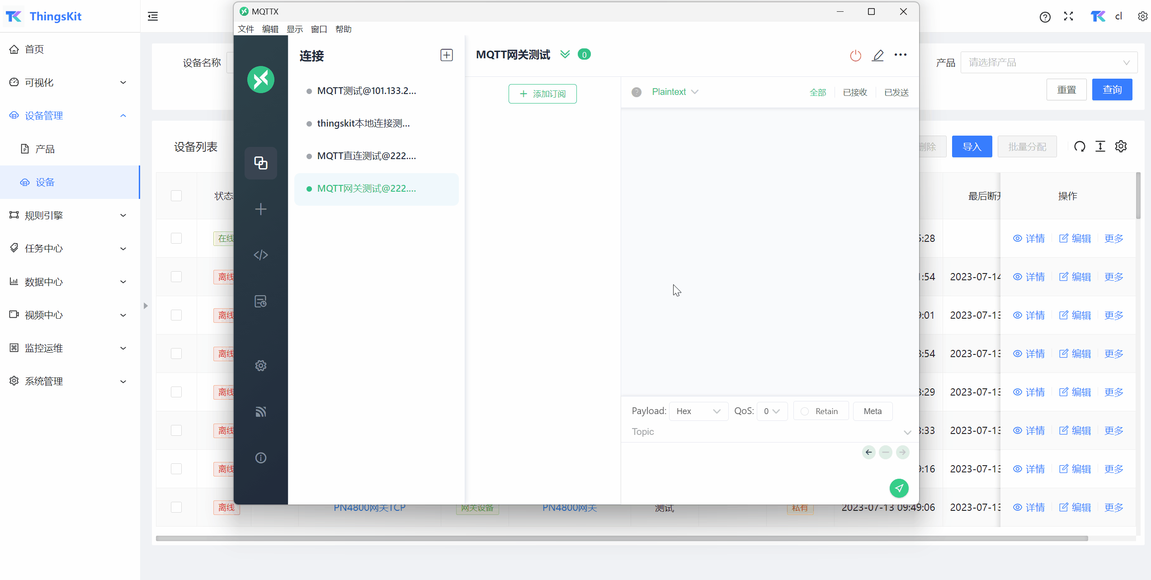Open MQTTX settings gear in dark sidebar
This screenshot has width=1151, height=580.
pyautogui.click(x=260, y=365)
